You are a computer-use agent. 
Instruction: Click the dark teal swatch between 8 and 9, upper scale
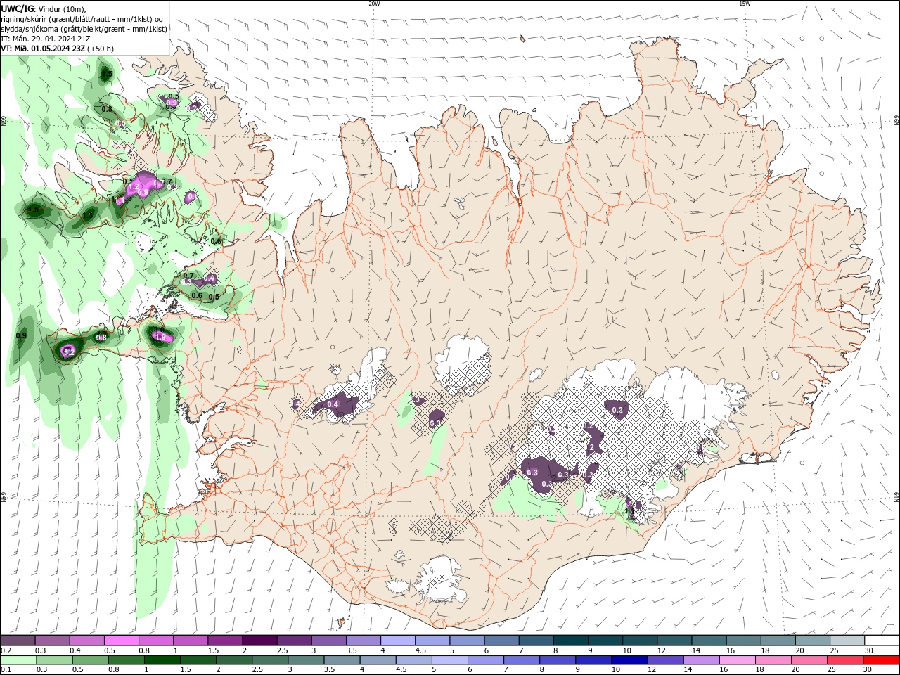pyautogui.click(x=570, y=640)
